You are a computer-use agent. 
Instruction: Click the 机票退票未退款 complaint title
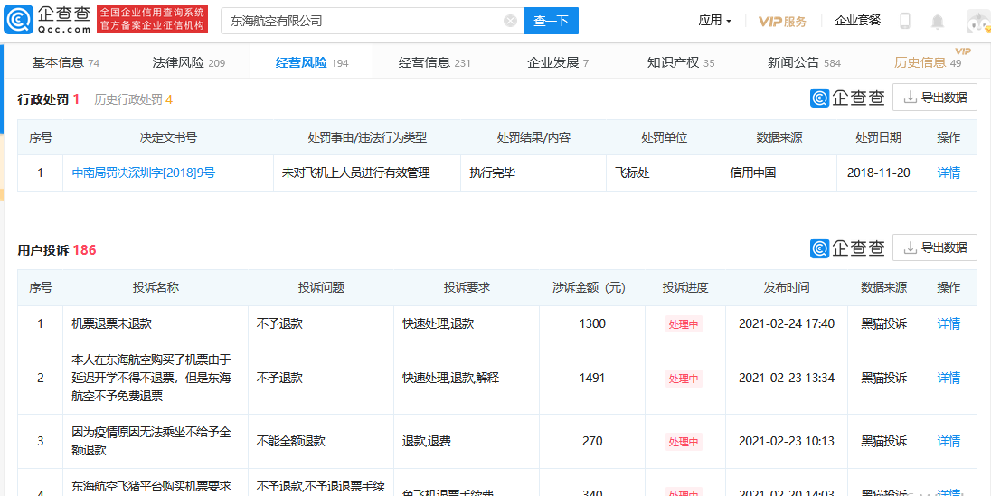click(x=112, y=323)
